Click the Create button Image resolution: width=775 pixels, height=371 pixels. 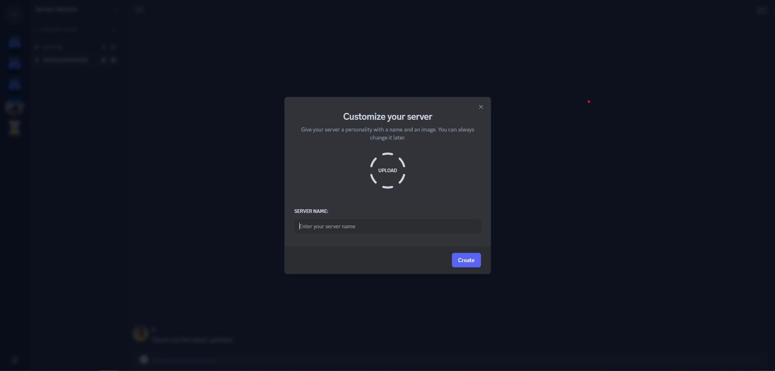pos(466,260)
